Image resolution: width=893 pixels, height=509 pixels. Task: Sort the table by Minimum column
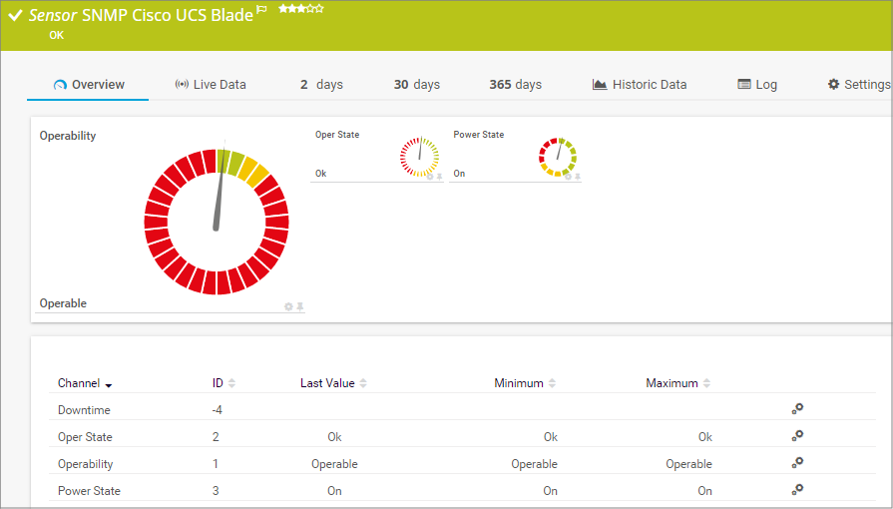525,383
